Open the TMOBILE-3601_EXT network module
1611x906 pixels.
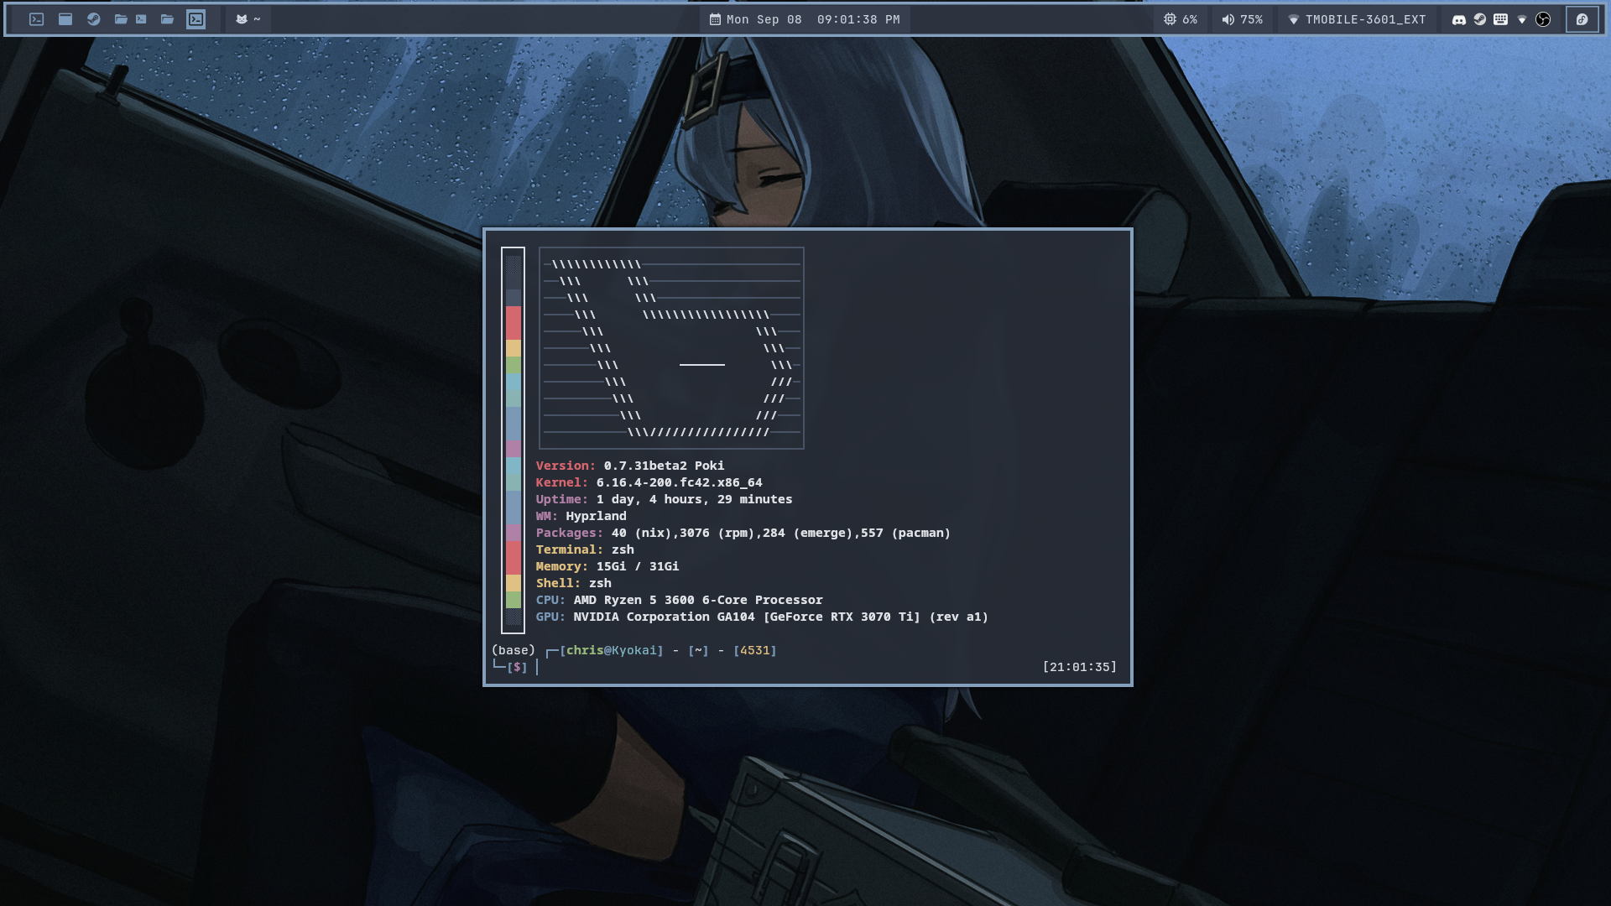pos(1357,19)
